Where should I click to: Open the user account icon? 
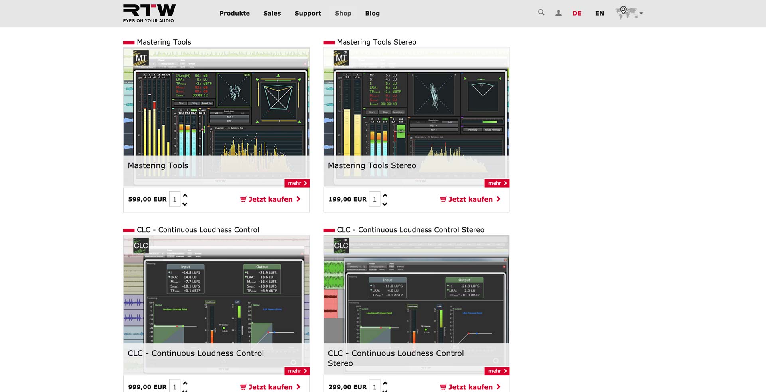click(559, 13)
